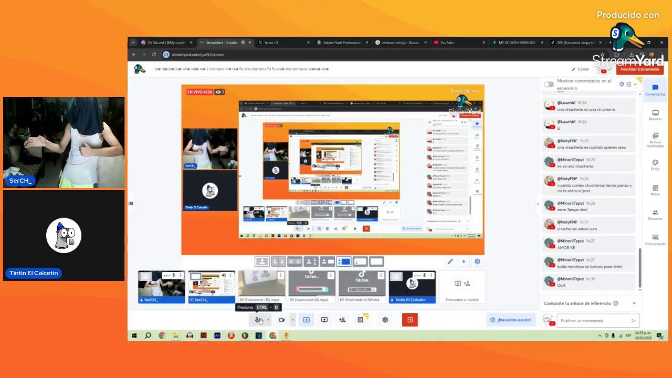Turn off the camera in the toolbar
The width and height of the screenshot is (672, 378).
[x=281, y=320]
